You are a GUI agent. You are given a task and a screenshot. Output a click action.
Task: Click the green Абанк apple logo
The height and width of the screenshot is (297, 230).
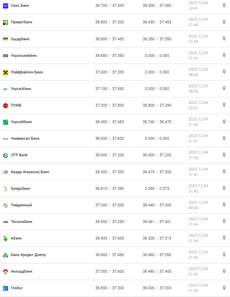tap(5, 238)
